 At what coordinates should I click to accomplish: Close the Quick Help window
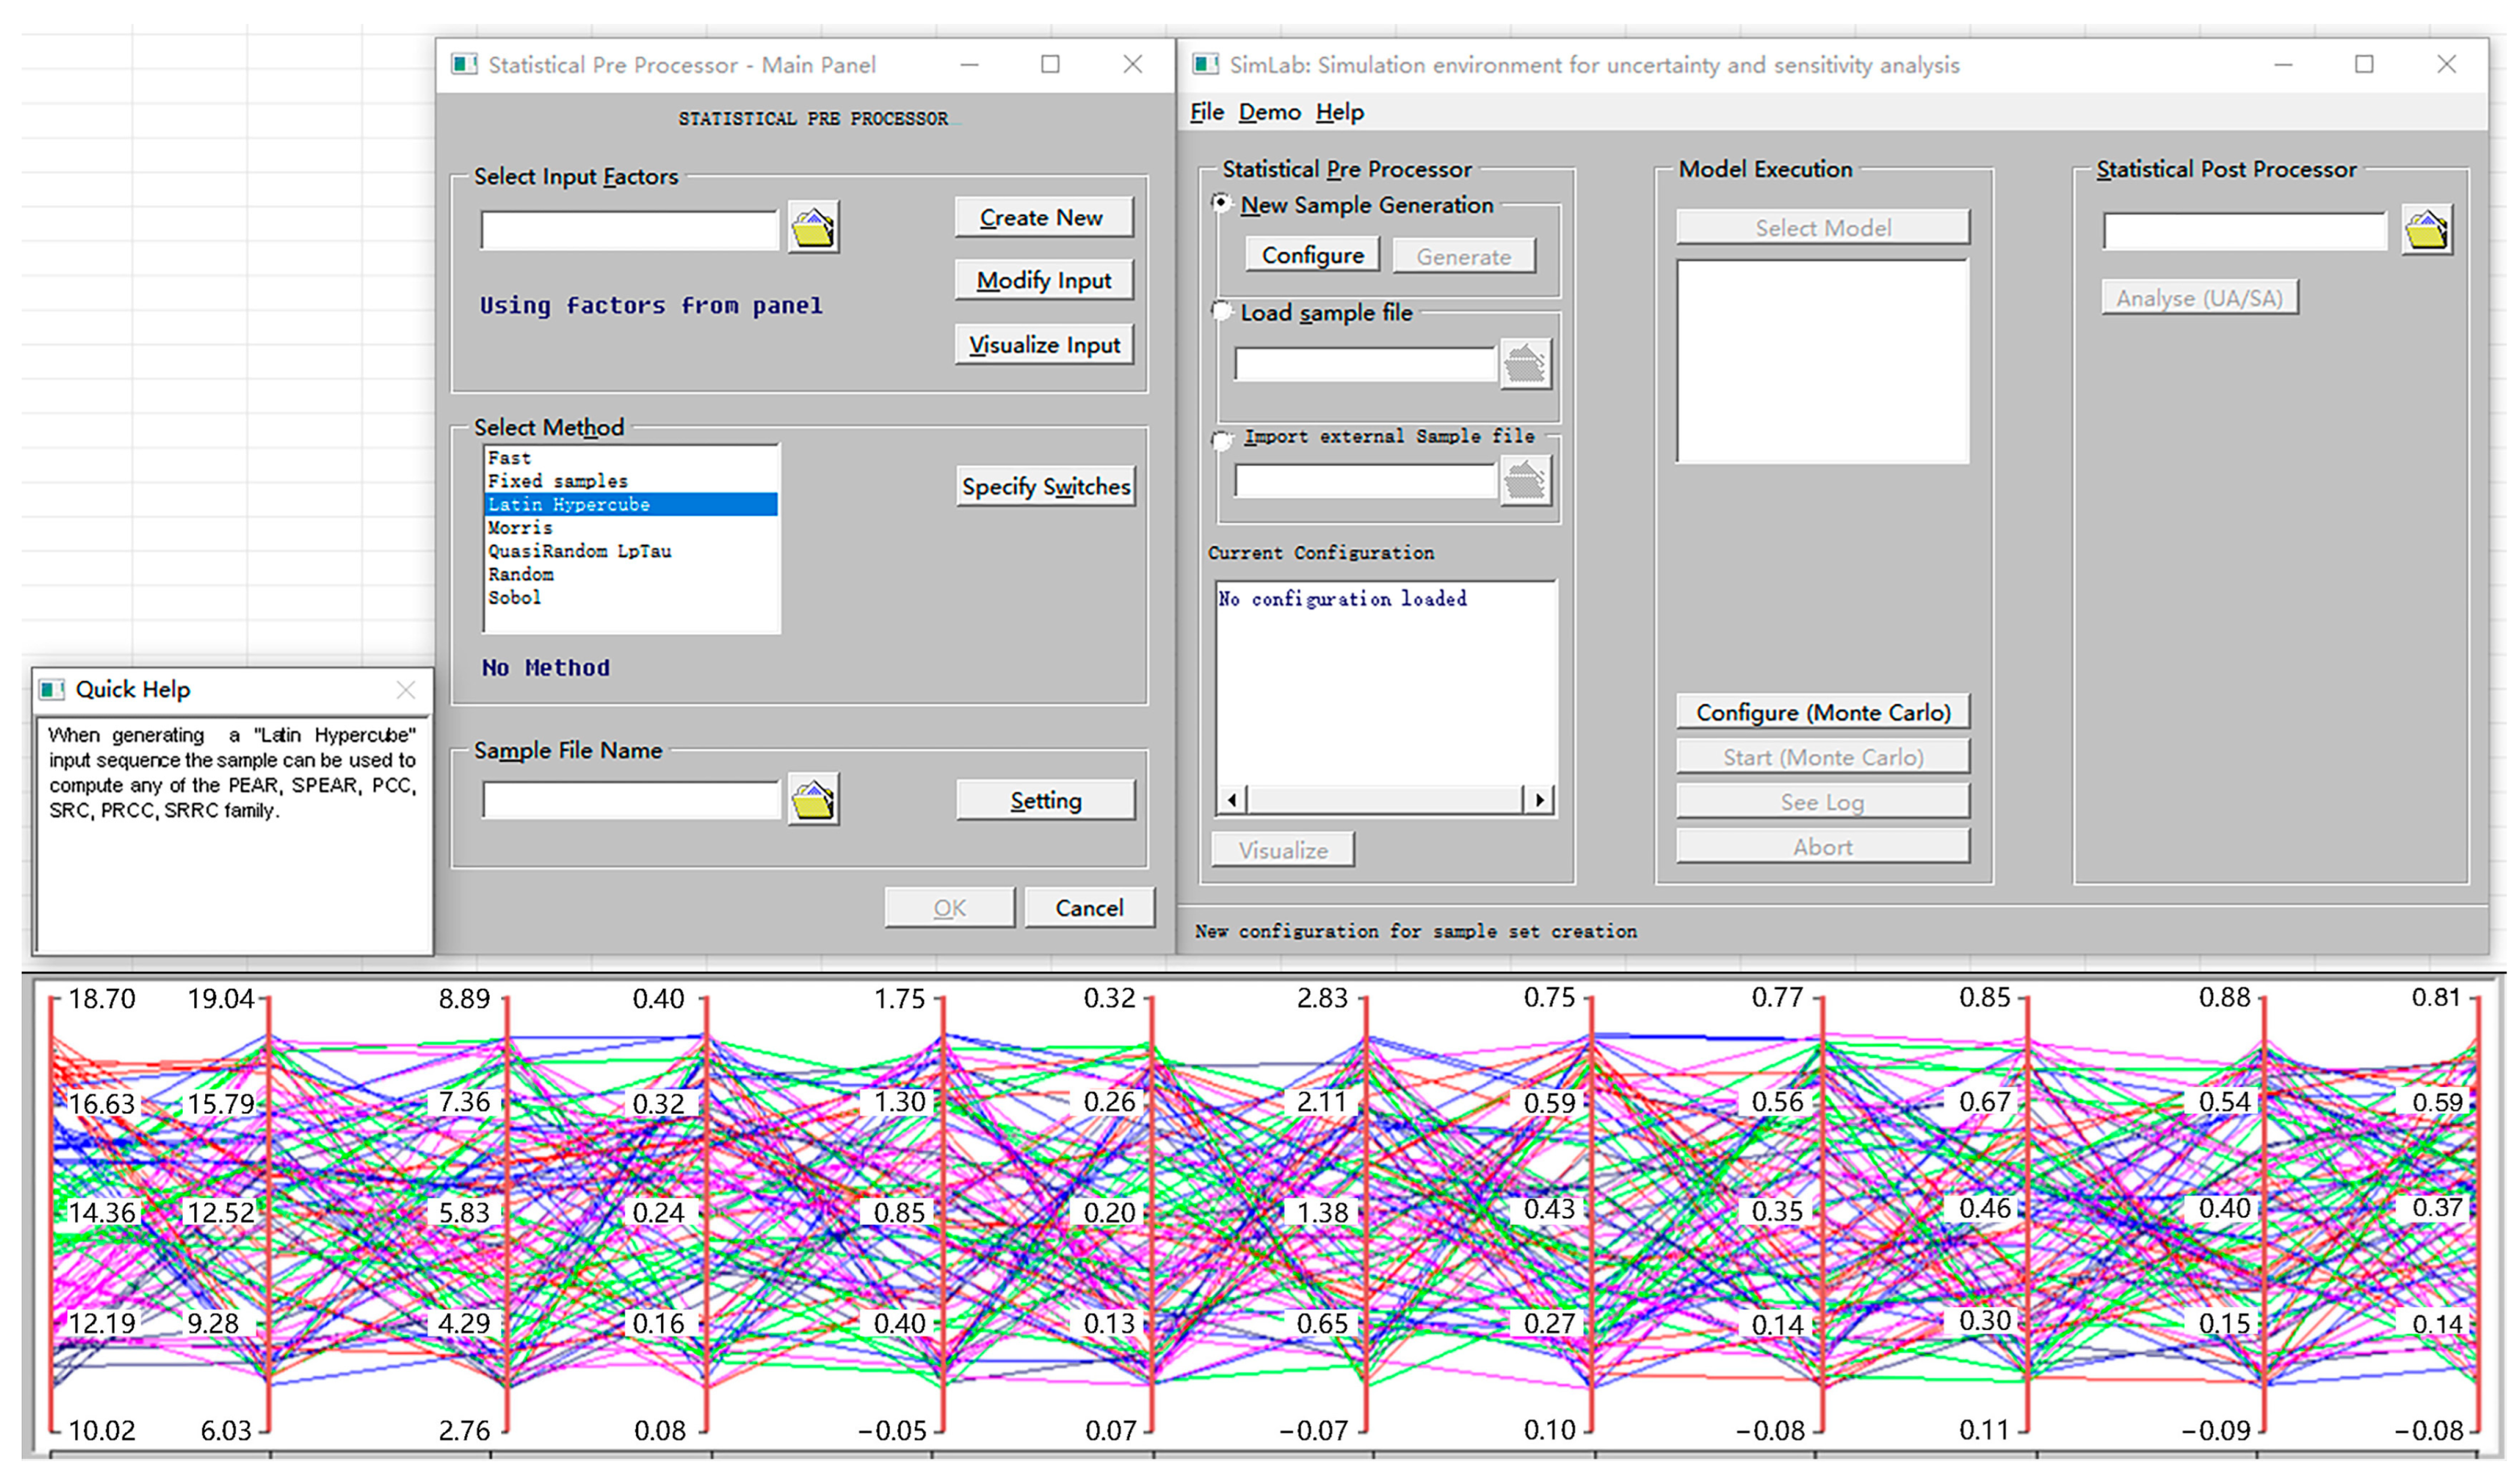405,689
